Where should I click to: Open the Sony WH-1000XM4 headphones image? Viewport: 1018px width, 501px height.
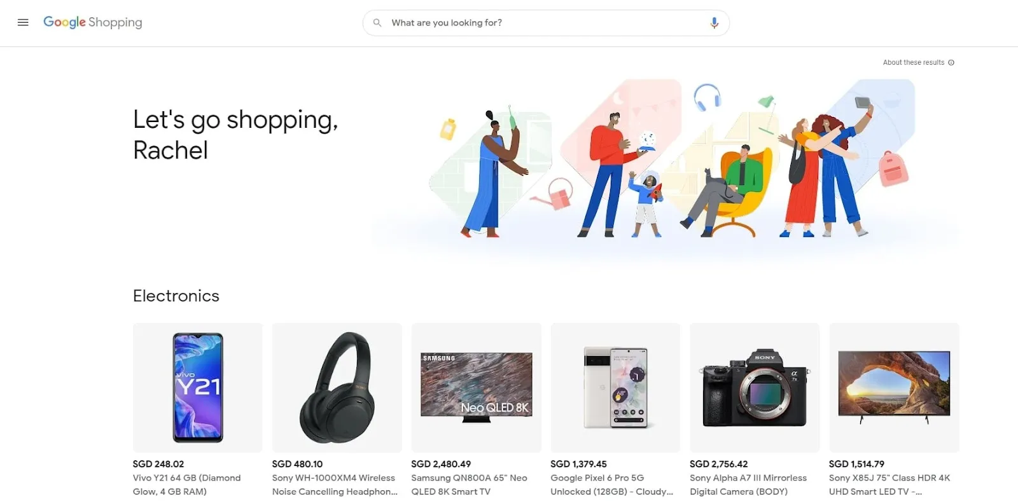point(337,387)
